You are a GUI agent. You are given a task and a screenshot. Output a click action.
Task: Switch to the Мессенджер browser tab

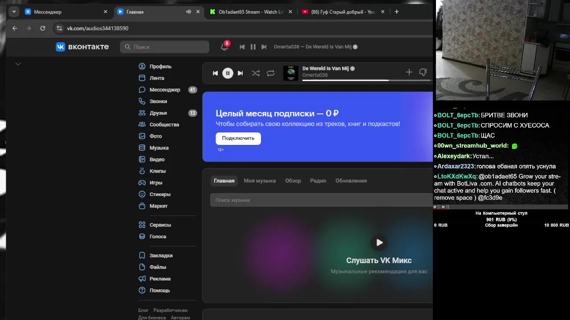pyautogui.click(x=65, y=12)
